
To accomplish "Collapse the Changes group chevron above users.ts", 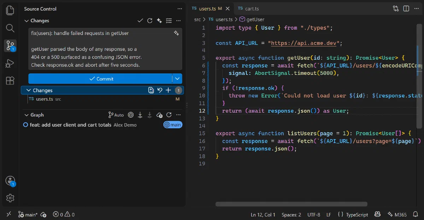I will 29,90.
